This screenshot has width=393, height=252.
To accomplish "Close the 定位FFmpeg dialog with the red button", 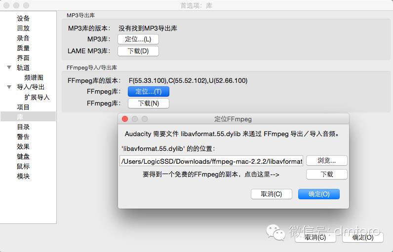I will 125,119.
